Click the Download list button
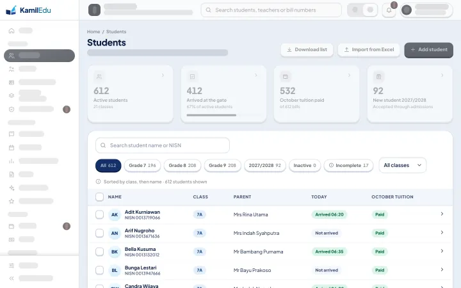The image size is (461, 288). 307,50
